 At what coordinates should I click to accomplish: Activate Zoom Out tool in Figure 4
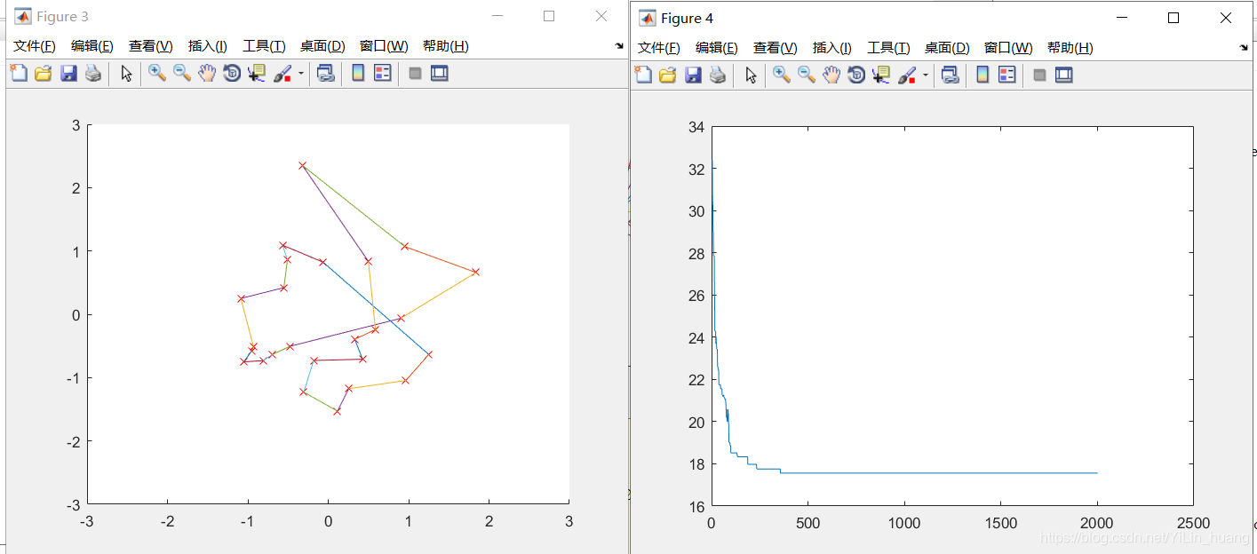click(807, 75)
